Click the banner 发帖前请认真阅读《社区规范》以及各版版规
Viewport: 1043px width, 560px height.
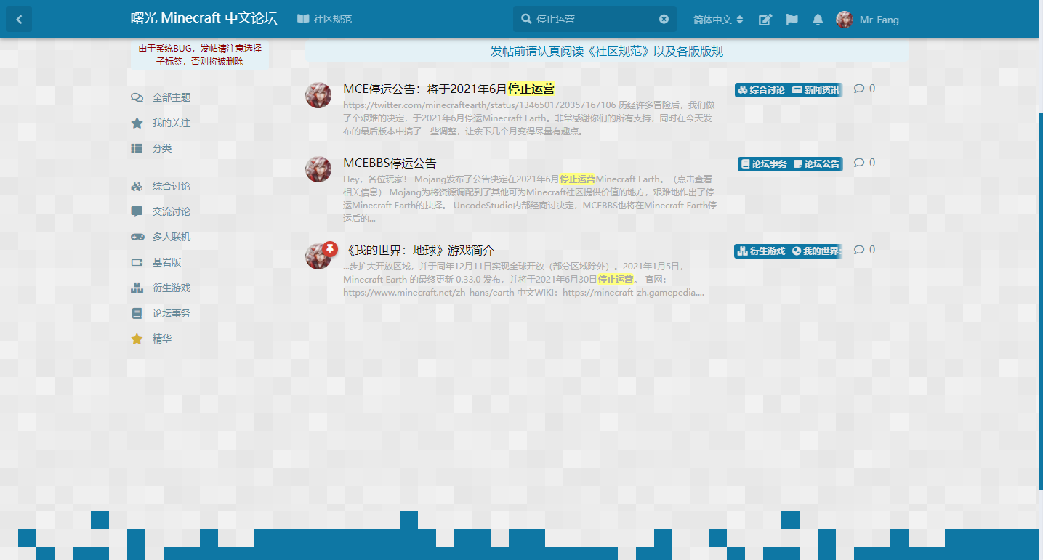(x=607, y=52)
